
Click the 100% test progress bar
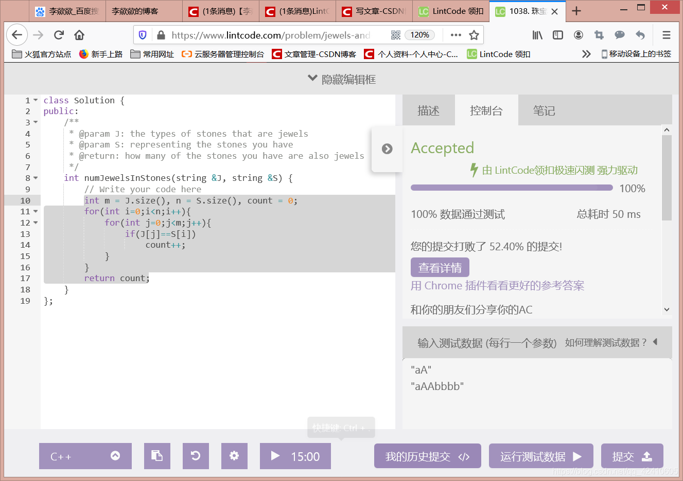511,188
